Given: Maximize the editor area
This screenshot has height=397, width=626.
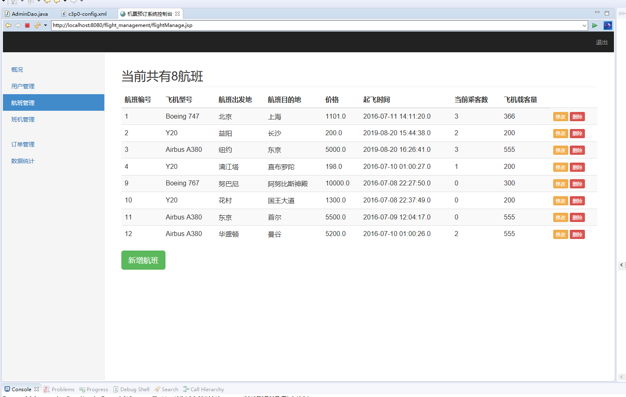Looking at the screenshot, I should tap(607, 13).
